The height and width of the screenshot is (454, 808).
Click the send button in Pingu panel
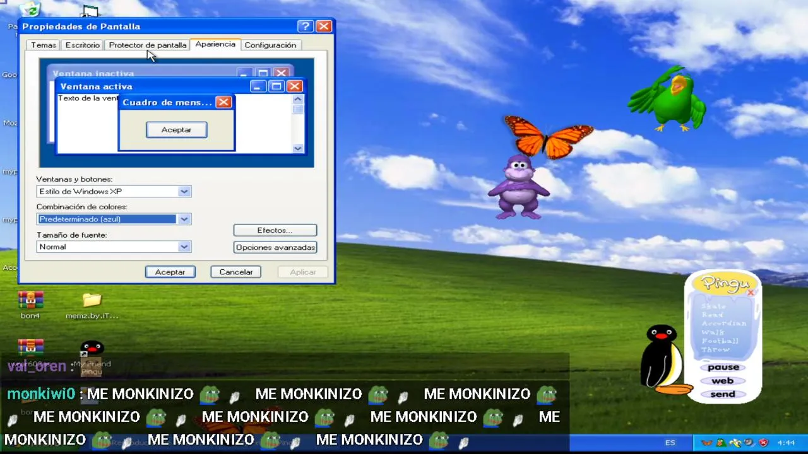(723, 394)
